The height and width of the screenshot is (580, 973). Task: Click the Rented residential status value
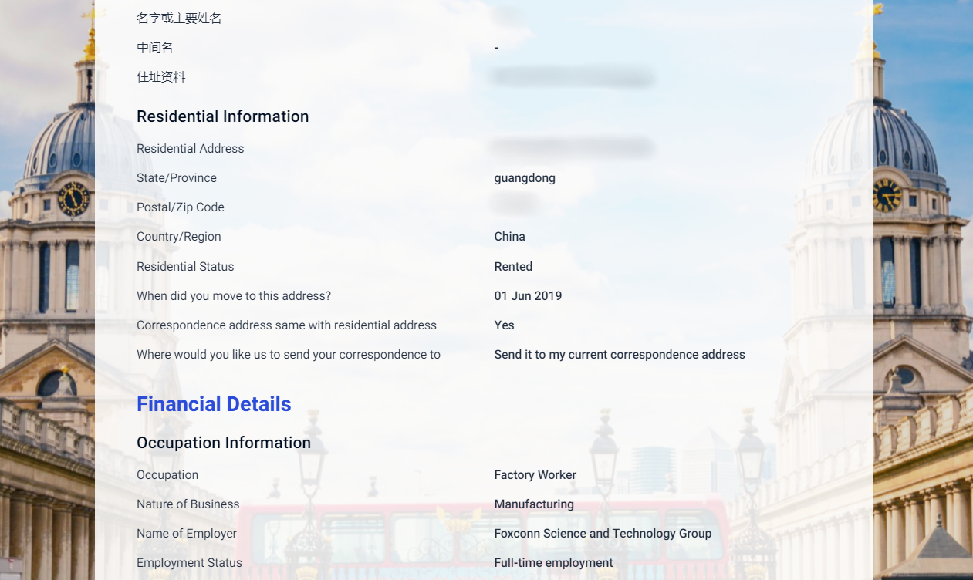pyautogui.click(x=513, y=267)
